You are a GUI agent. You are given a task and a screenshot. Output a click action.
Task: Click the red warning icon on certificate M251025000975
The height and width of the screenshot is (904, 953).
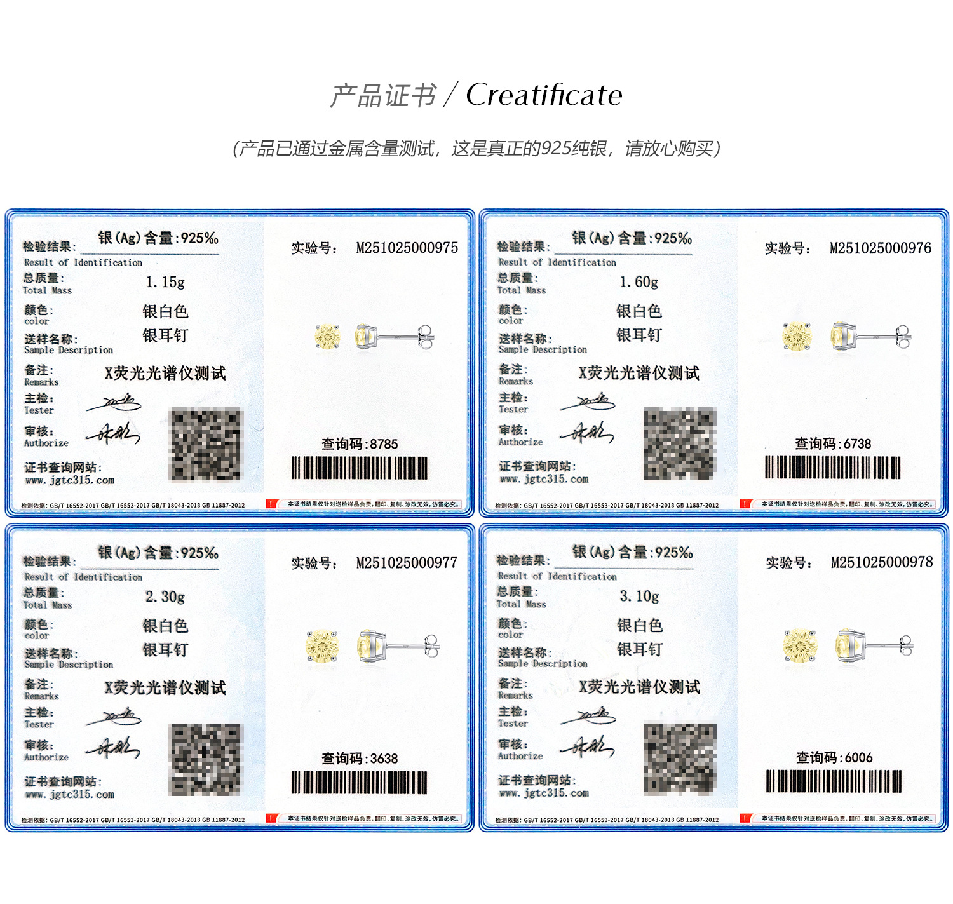point(272,504)
